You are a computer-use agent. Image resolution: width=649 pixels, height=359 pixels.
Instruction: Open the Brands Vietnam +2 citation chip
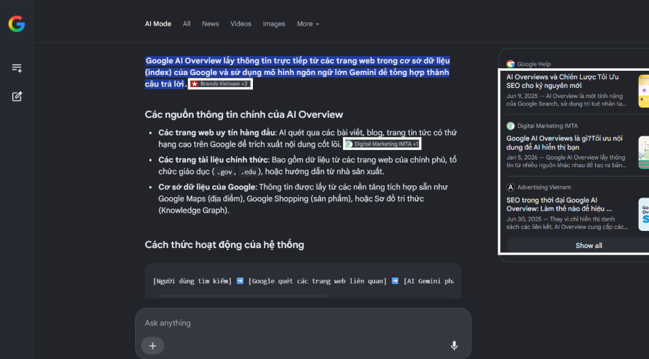coord(220,84)
